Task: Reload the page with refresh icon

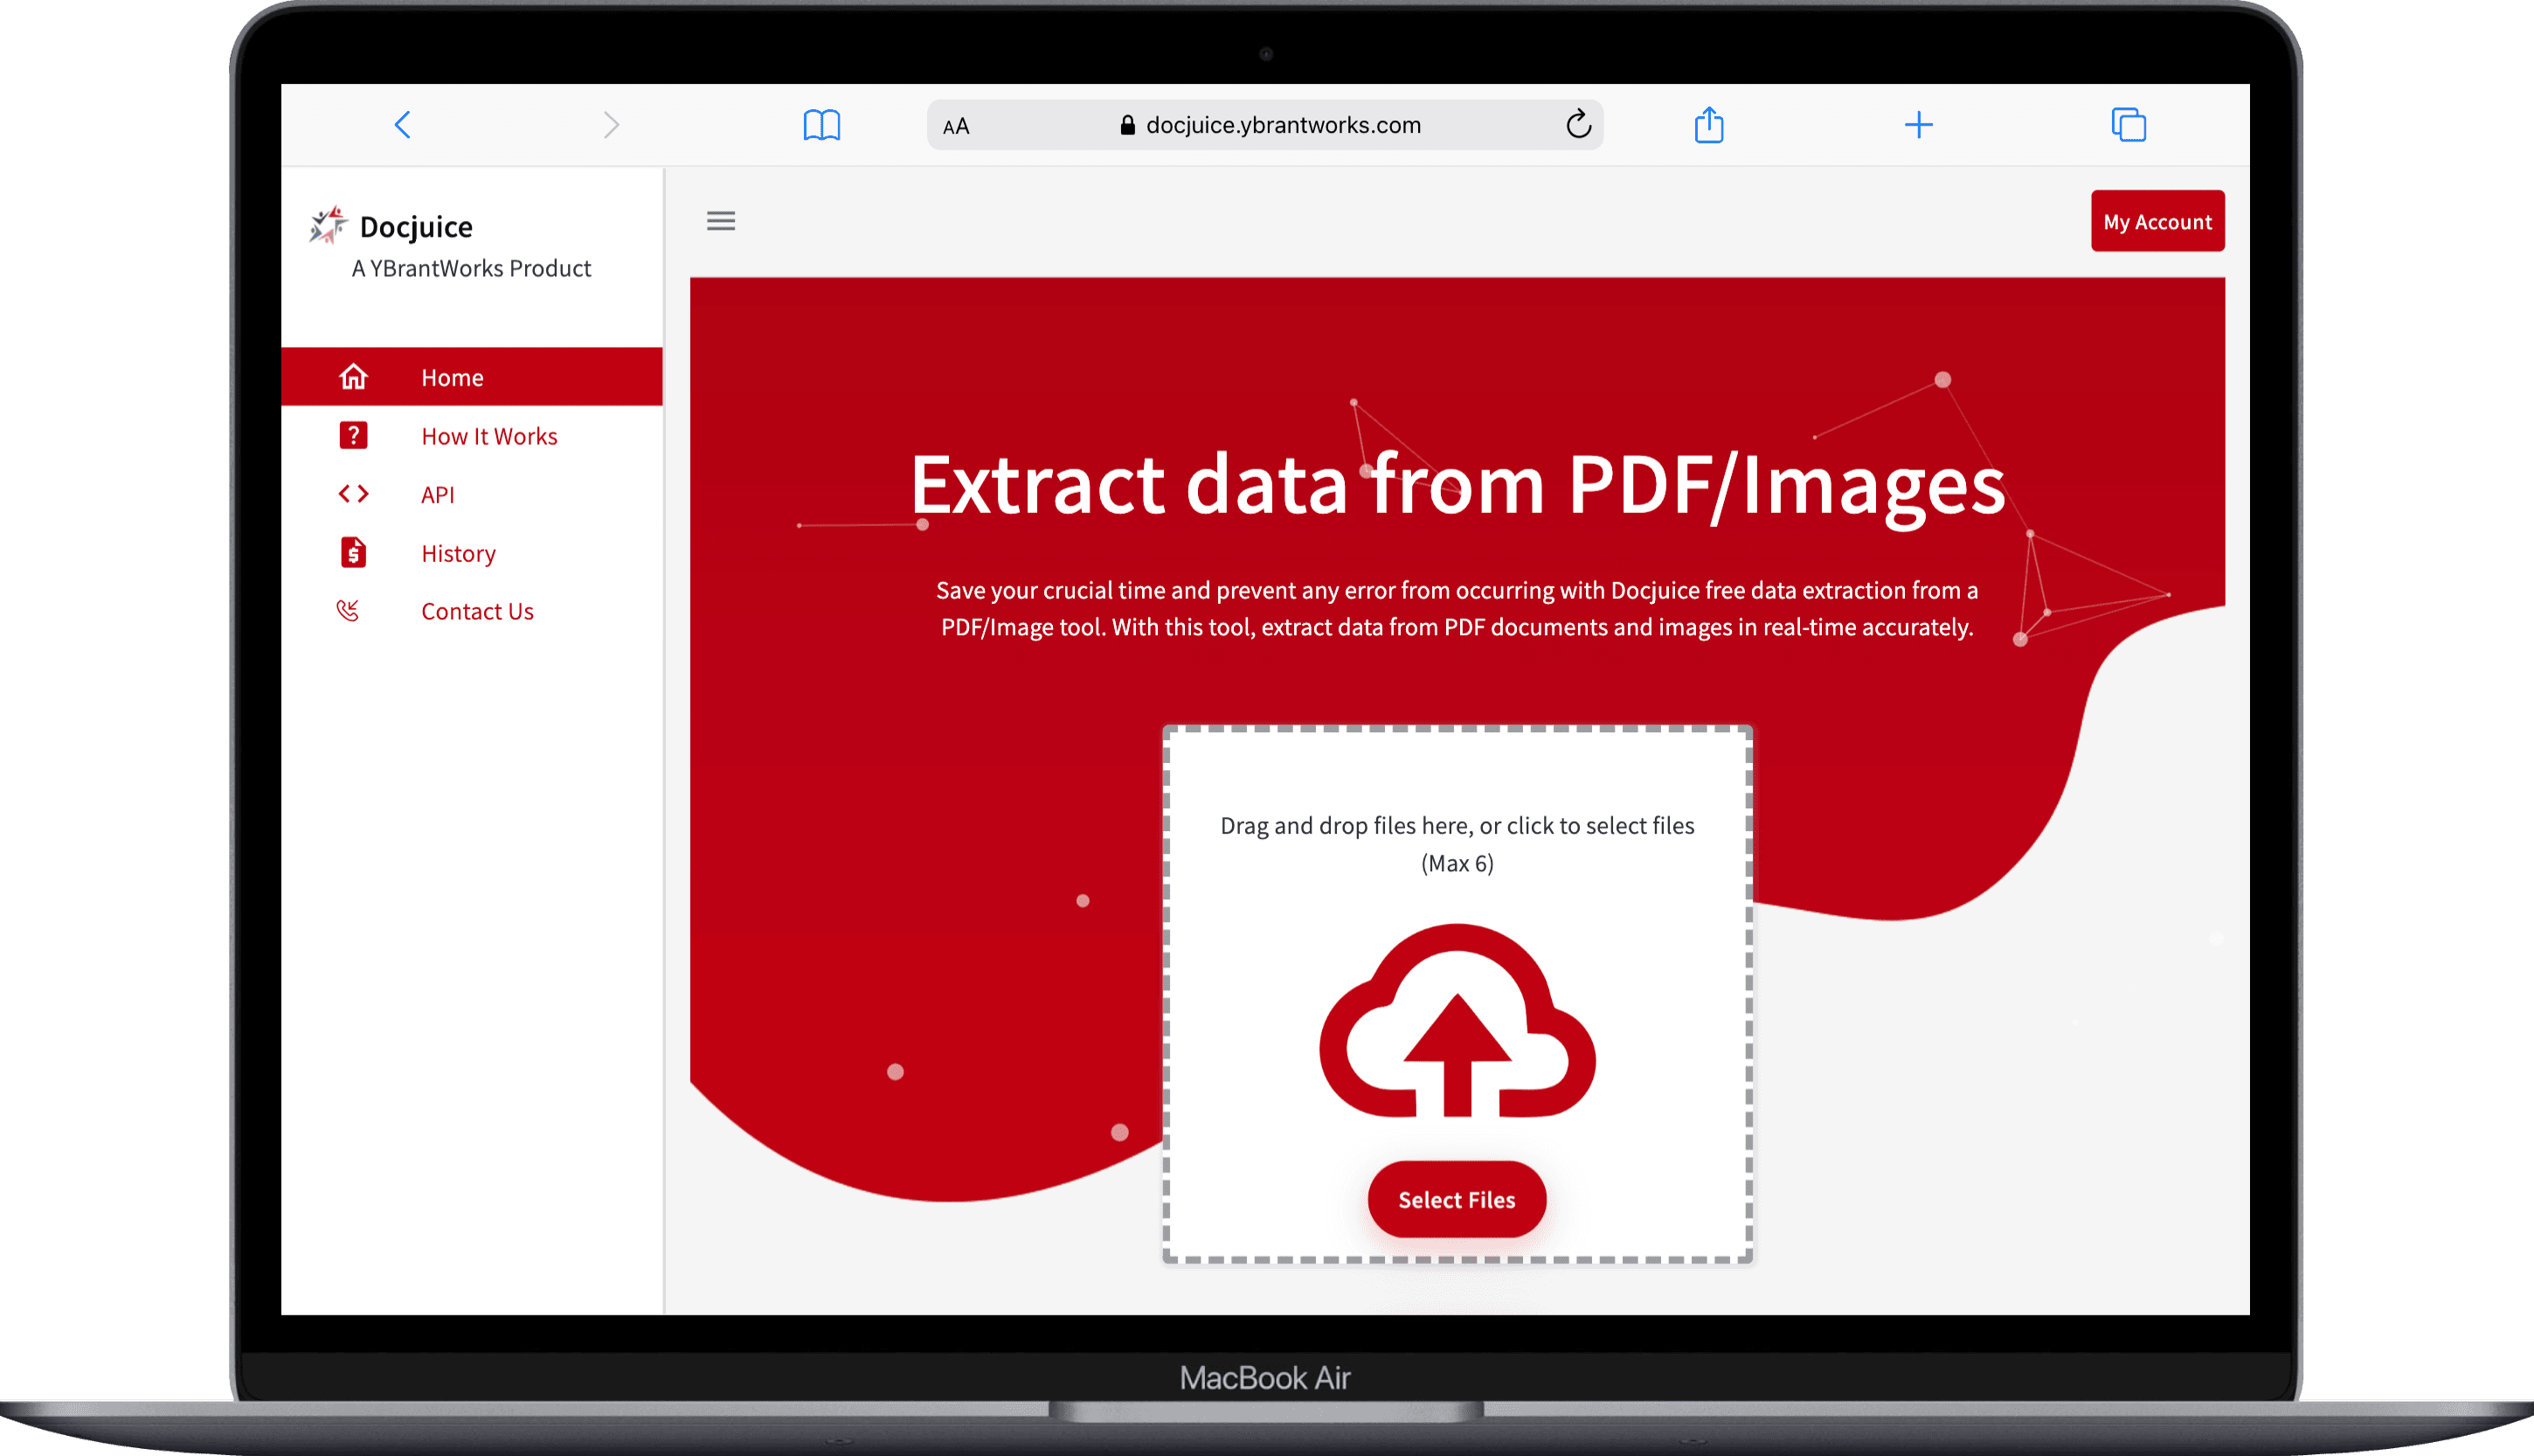Action: (1578, 124)
